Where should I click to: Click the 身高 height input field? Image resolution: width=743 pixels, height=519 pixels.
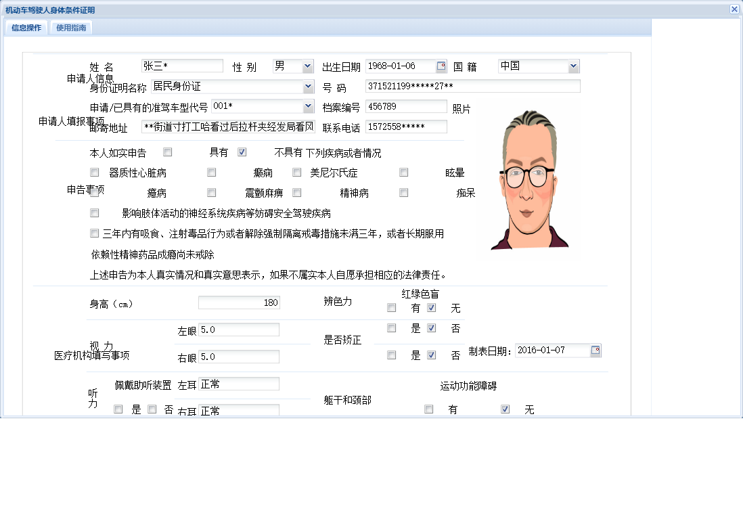click(238, 302)
